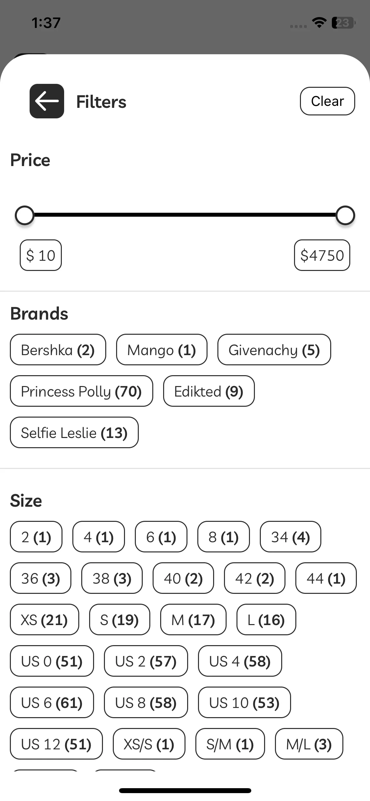Select size 44 filter chip
The height and width of the screenshot is (801, 370).
326,578
